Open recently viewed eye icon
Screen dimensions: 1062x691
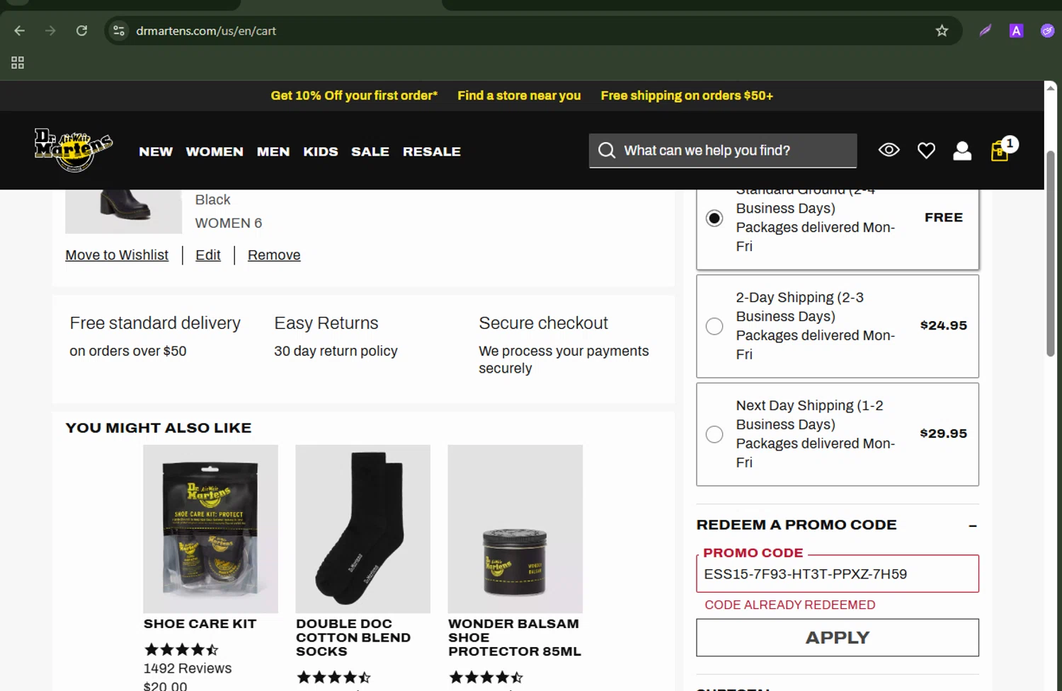coord(889,150)
